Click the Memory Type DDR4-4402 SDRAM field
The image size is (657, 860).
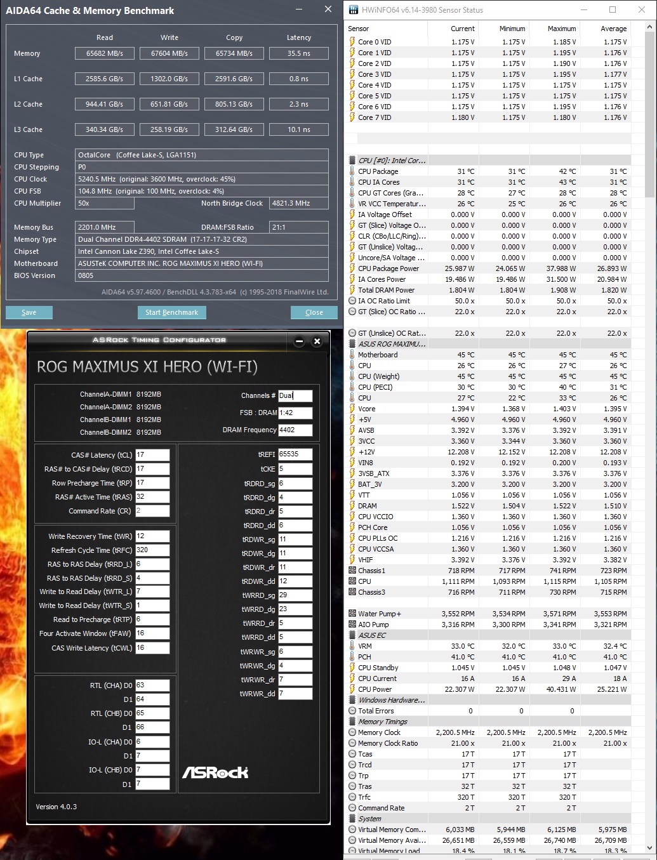click(x=202, y=239)
